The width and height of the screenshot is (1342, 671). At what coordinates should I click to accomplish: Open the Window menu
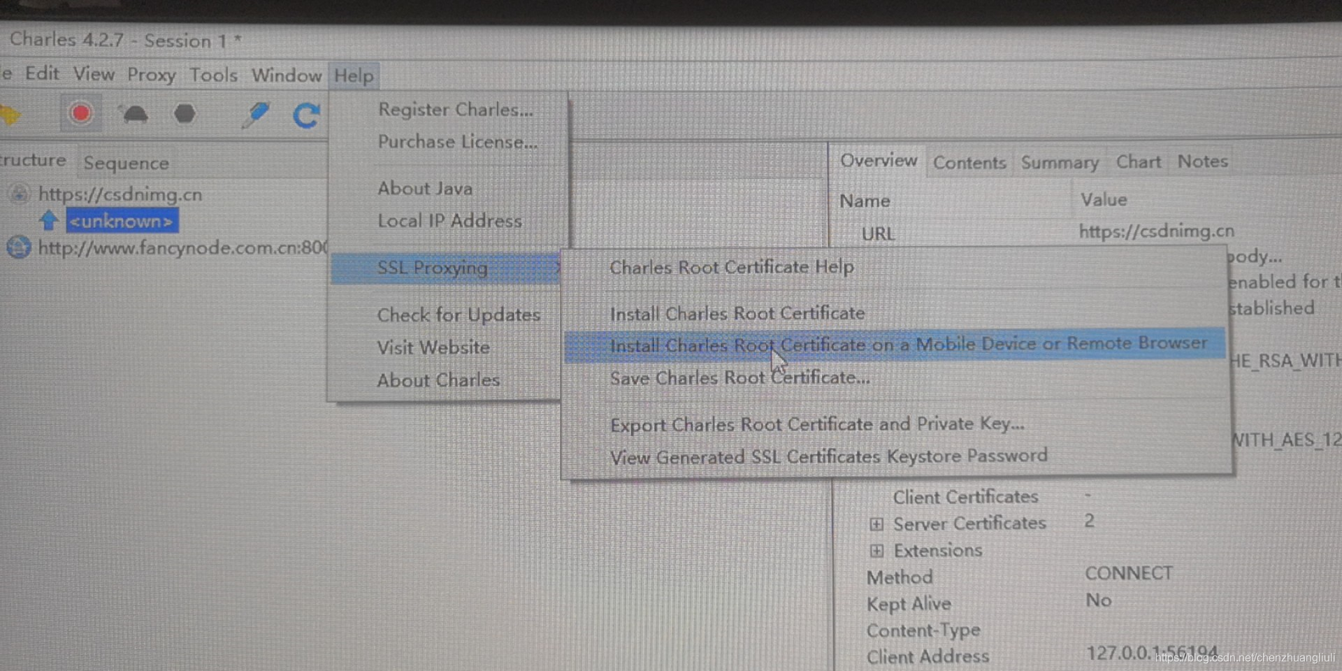coord(287,75)
